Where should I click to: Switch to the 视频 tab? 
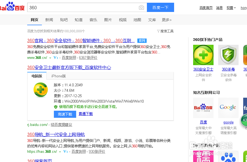(123, 20)
